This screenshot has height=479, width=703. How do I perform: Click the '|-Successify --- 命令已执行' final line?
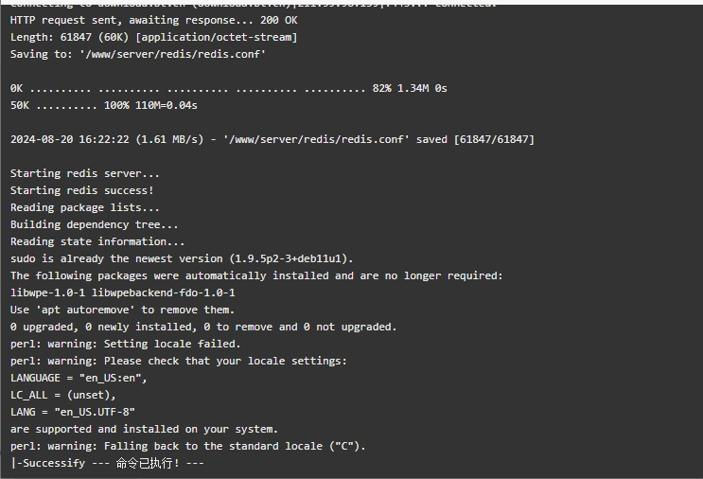click(108, 463)
